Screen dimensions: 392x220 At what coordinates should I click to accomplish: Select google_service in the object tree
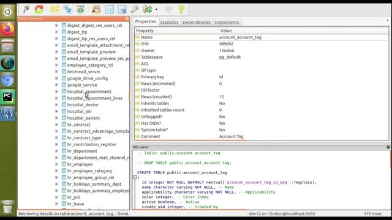tap(82, 85)
